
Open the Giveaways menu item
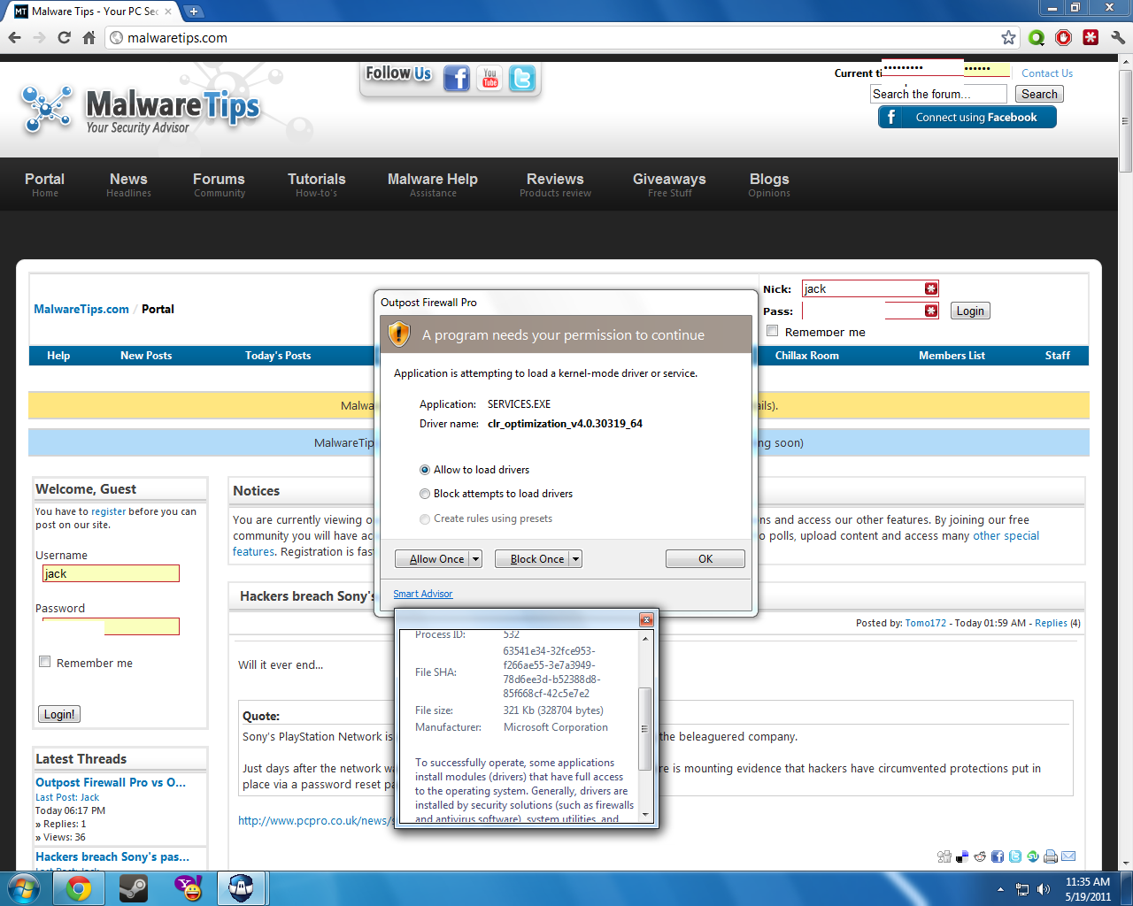coord(669,184)
